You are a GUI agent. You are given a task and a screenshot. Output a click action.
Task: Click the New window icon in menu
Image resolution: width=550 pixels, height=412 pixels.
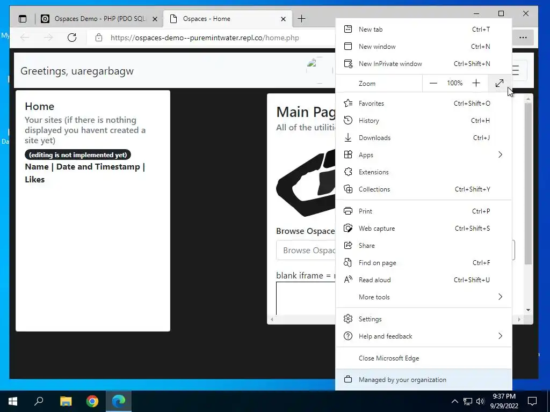pyautogui.click(x=348, y=46)
